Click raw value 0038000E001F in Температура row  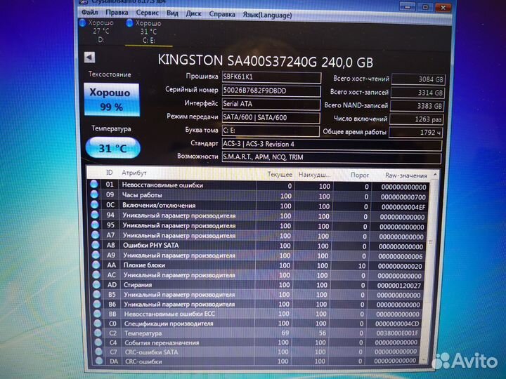[x=397, y=333]
